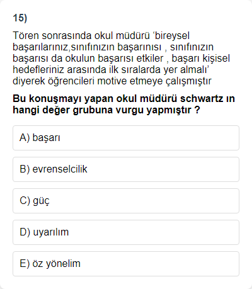Click the word 'bireysel' in the passage

point(172,35)
